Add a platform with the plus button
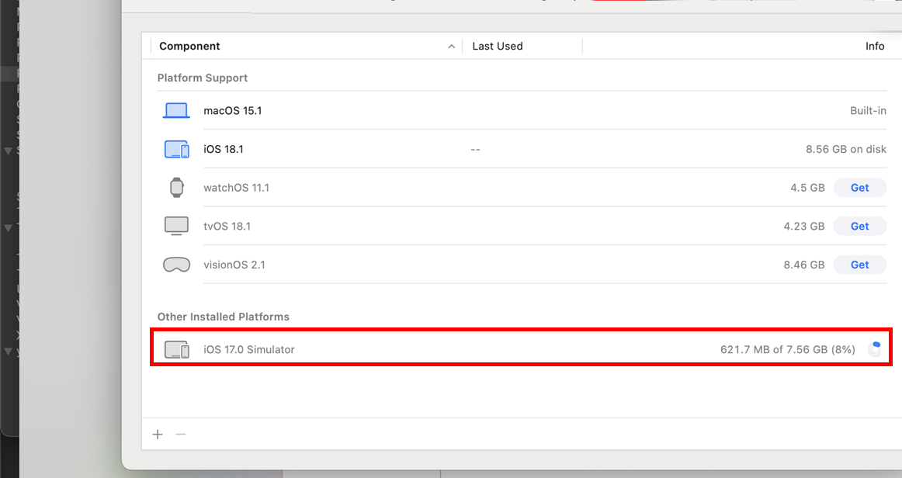This screenshot has width=902, height=478. point(158,435)
